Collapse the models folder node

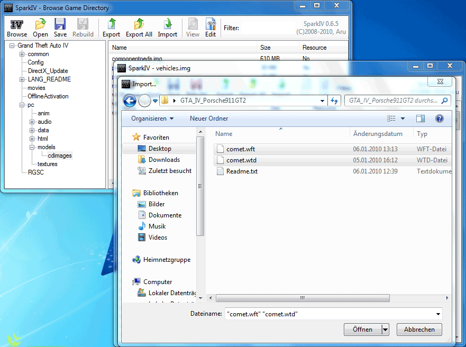(x=32, y=147)
